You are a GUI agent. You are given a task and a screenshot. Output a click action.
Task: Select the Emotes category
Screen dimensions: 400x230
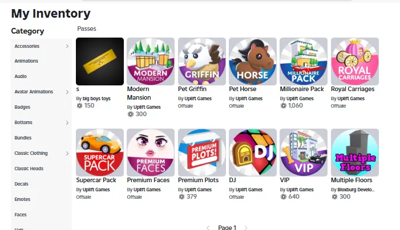[x=22, y=199]
